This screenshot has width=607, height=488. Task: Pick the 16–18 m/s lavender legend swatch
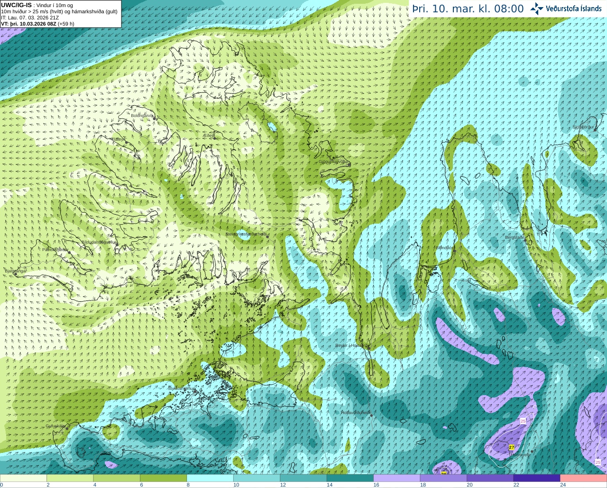pyautogui.click(x=397, y=478)
